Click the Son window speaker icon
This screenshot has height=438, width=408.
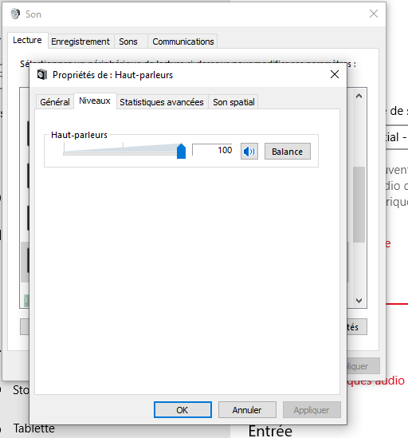coord(15,14)
